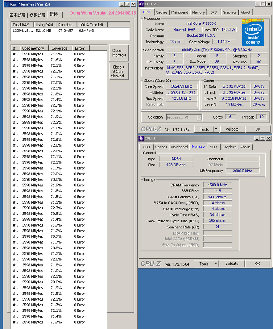Click the x 29.0 ( 12 - 34 ) multiplier value
This screenshot has width=273, height=329.
coord(182,92)
